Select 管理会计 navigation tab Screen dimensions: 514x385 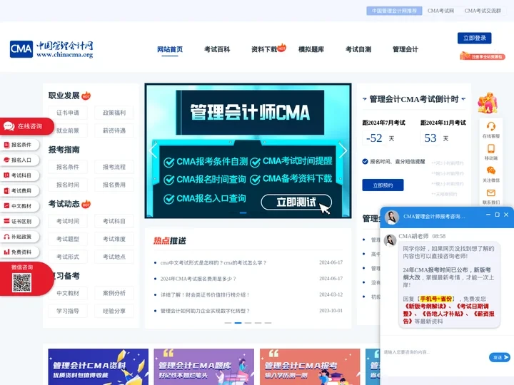(x=405, y=49)
